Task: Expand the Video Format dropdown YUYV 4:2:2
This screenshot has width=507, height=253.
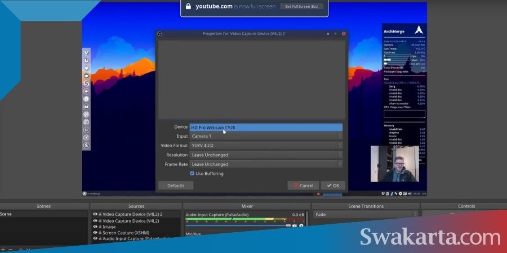Action: [266, 146]
